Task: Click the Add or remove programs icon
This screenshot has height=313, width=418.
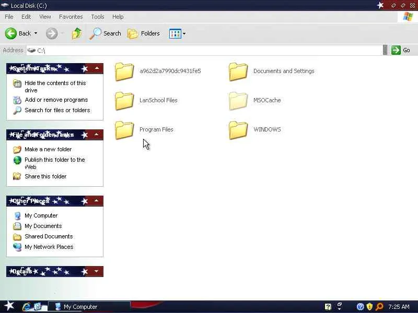Action: [x=17, y=100]
